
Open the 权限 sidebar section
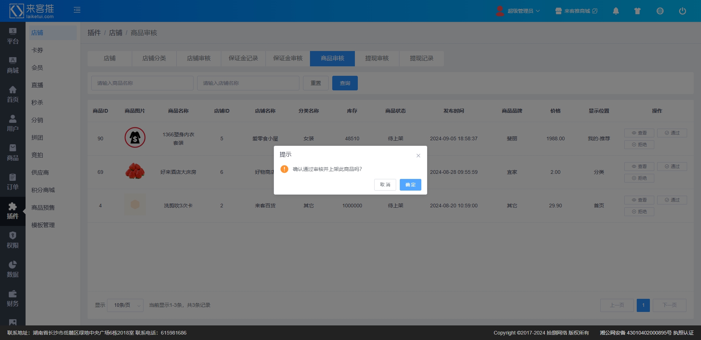click(x=13, y=240)
